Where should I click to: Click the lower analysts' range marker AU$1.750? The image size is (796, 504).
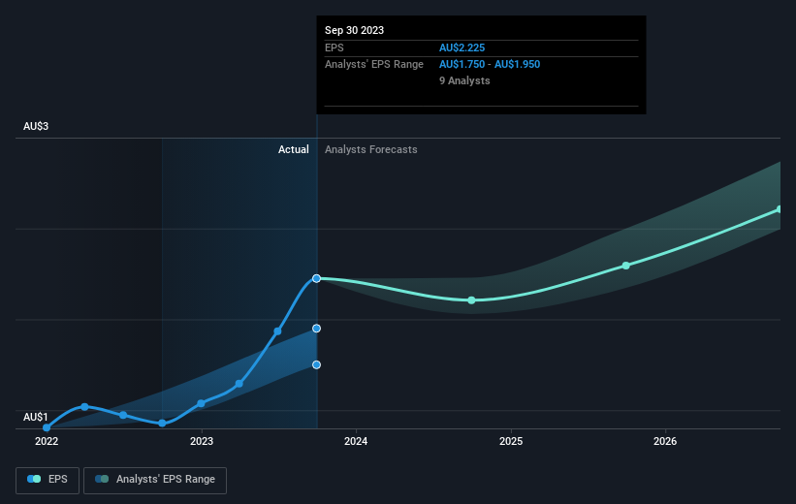tap(316, 364)
